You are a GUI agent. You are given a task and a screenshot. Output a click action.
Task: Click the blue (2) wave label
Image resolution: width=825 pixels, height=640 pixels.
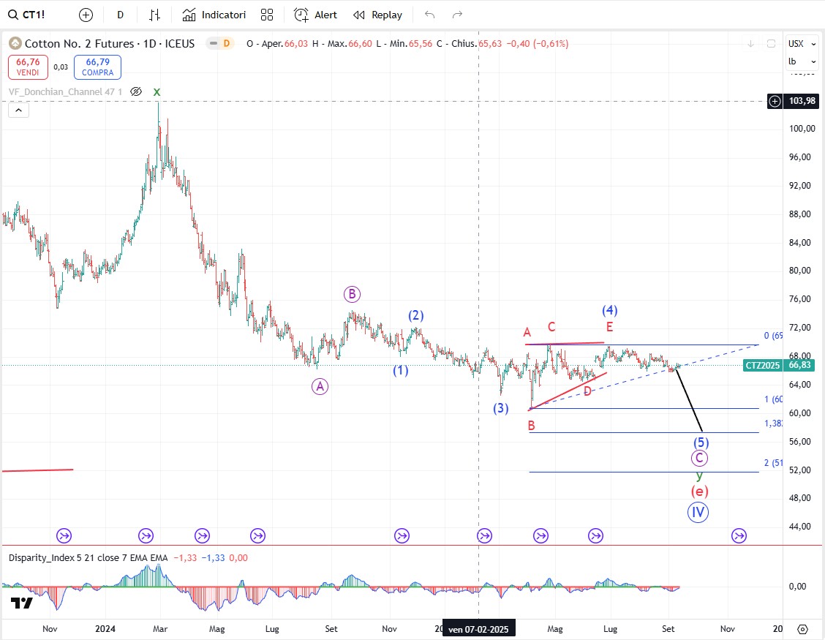coord(415,315)
